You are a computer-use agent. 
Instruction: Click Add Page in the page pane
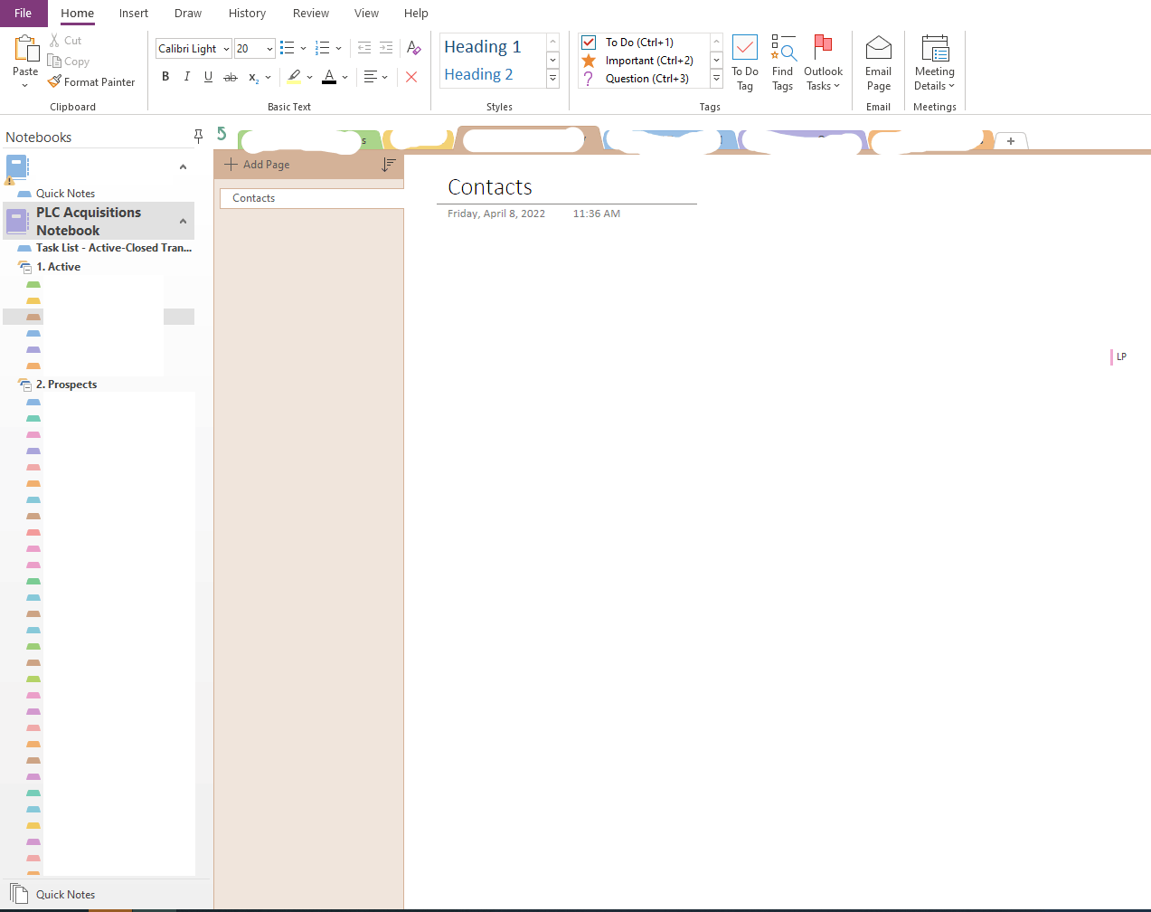(257, 165)
